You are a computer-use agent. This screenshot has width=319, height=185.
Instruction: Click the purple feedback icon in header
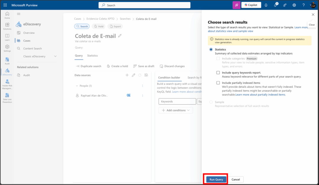pyautogui.click(x=236, y=5)
